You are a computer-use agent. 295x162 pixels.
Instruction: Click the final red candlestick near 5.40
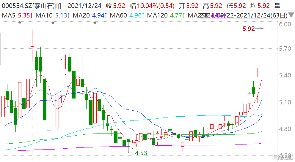[258, 85]
